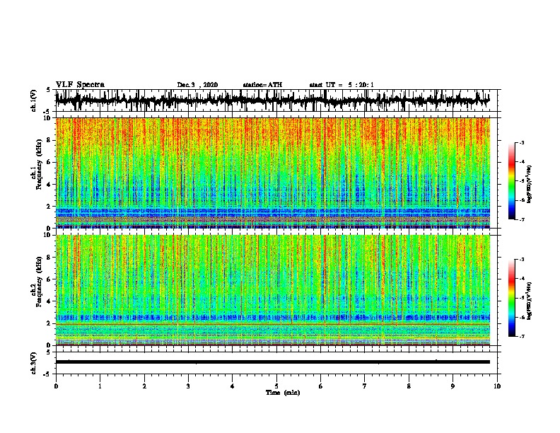Click the ch.2 spectrogram colour bar
The image size is (560, 433).
(511, 298)
